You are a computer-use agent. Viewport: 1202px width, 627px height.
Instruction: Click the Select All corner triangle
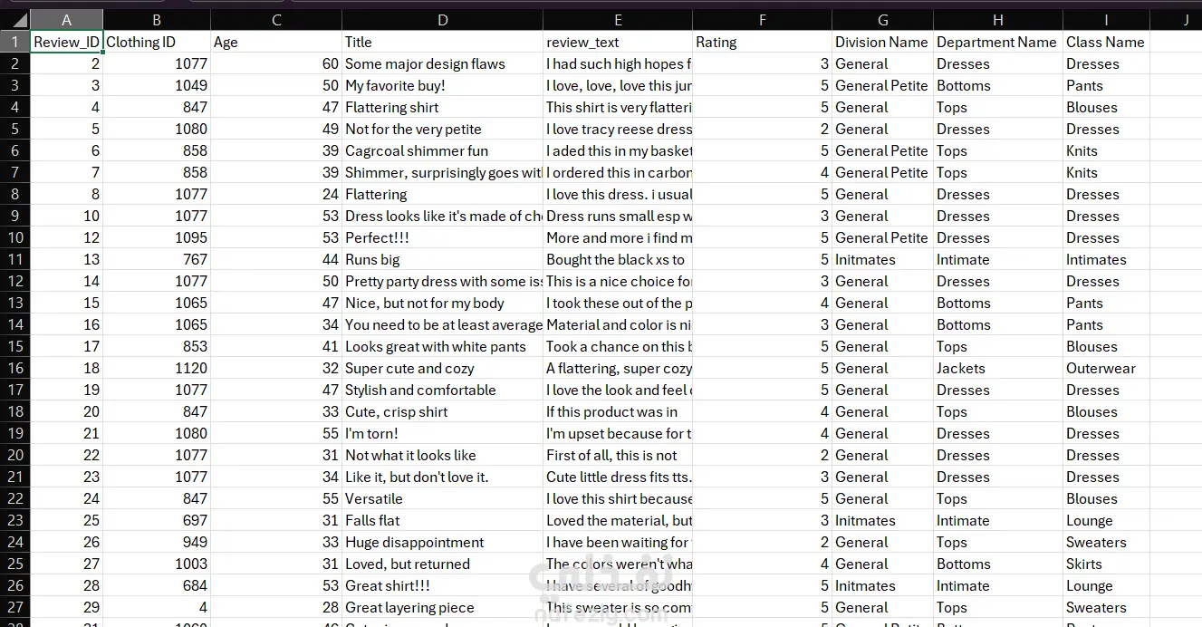point(15,19)
